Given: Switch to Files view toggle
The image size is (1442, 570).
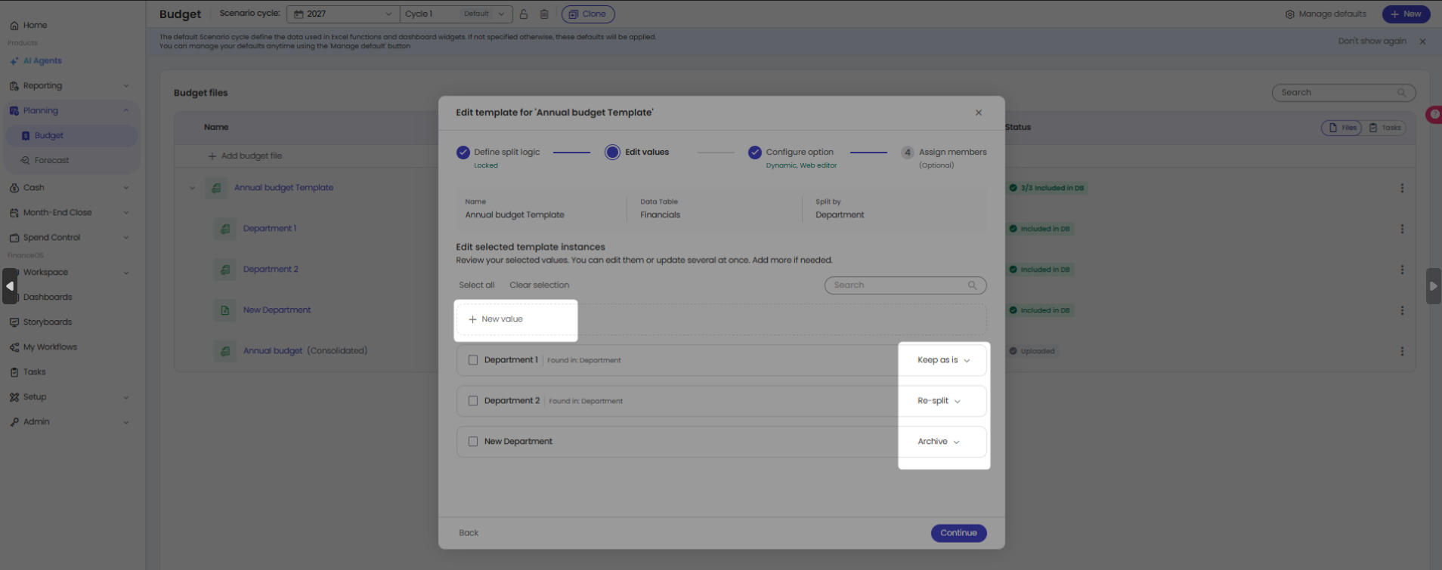Looking at the screenshot, I should [x=1341, y=128].
